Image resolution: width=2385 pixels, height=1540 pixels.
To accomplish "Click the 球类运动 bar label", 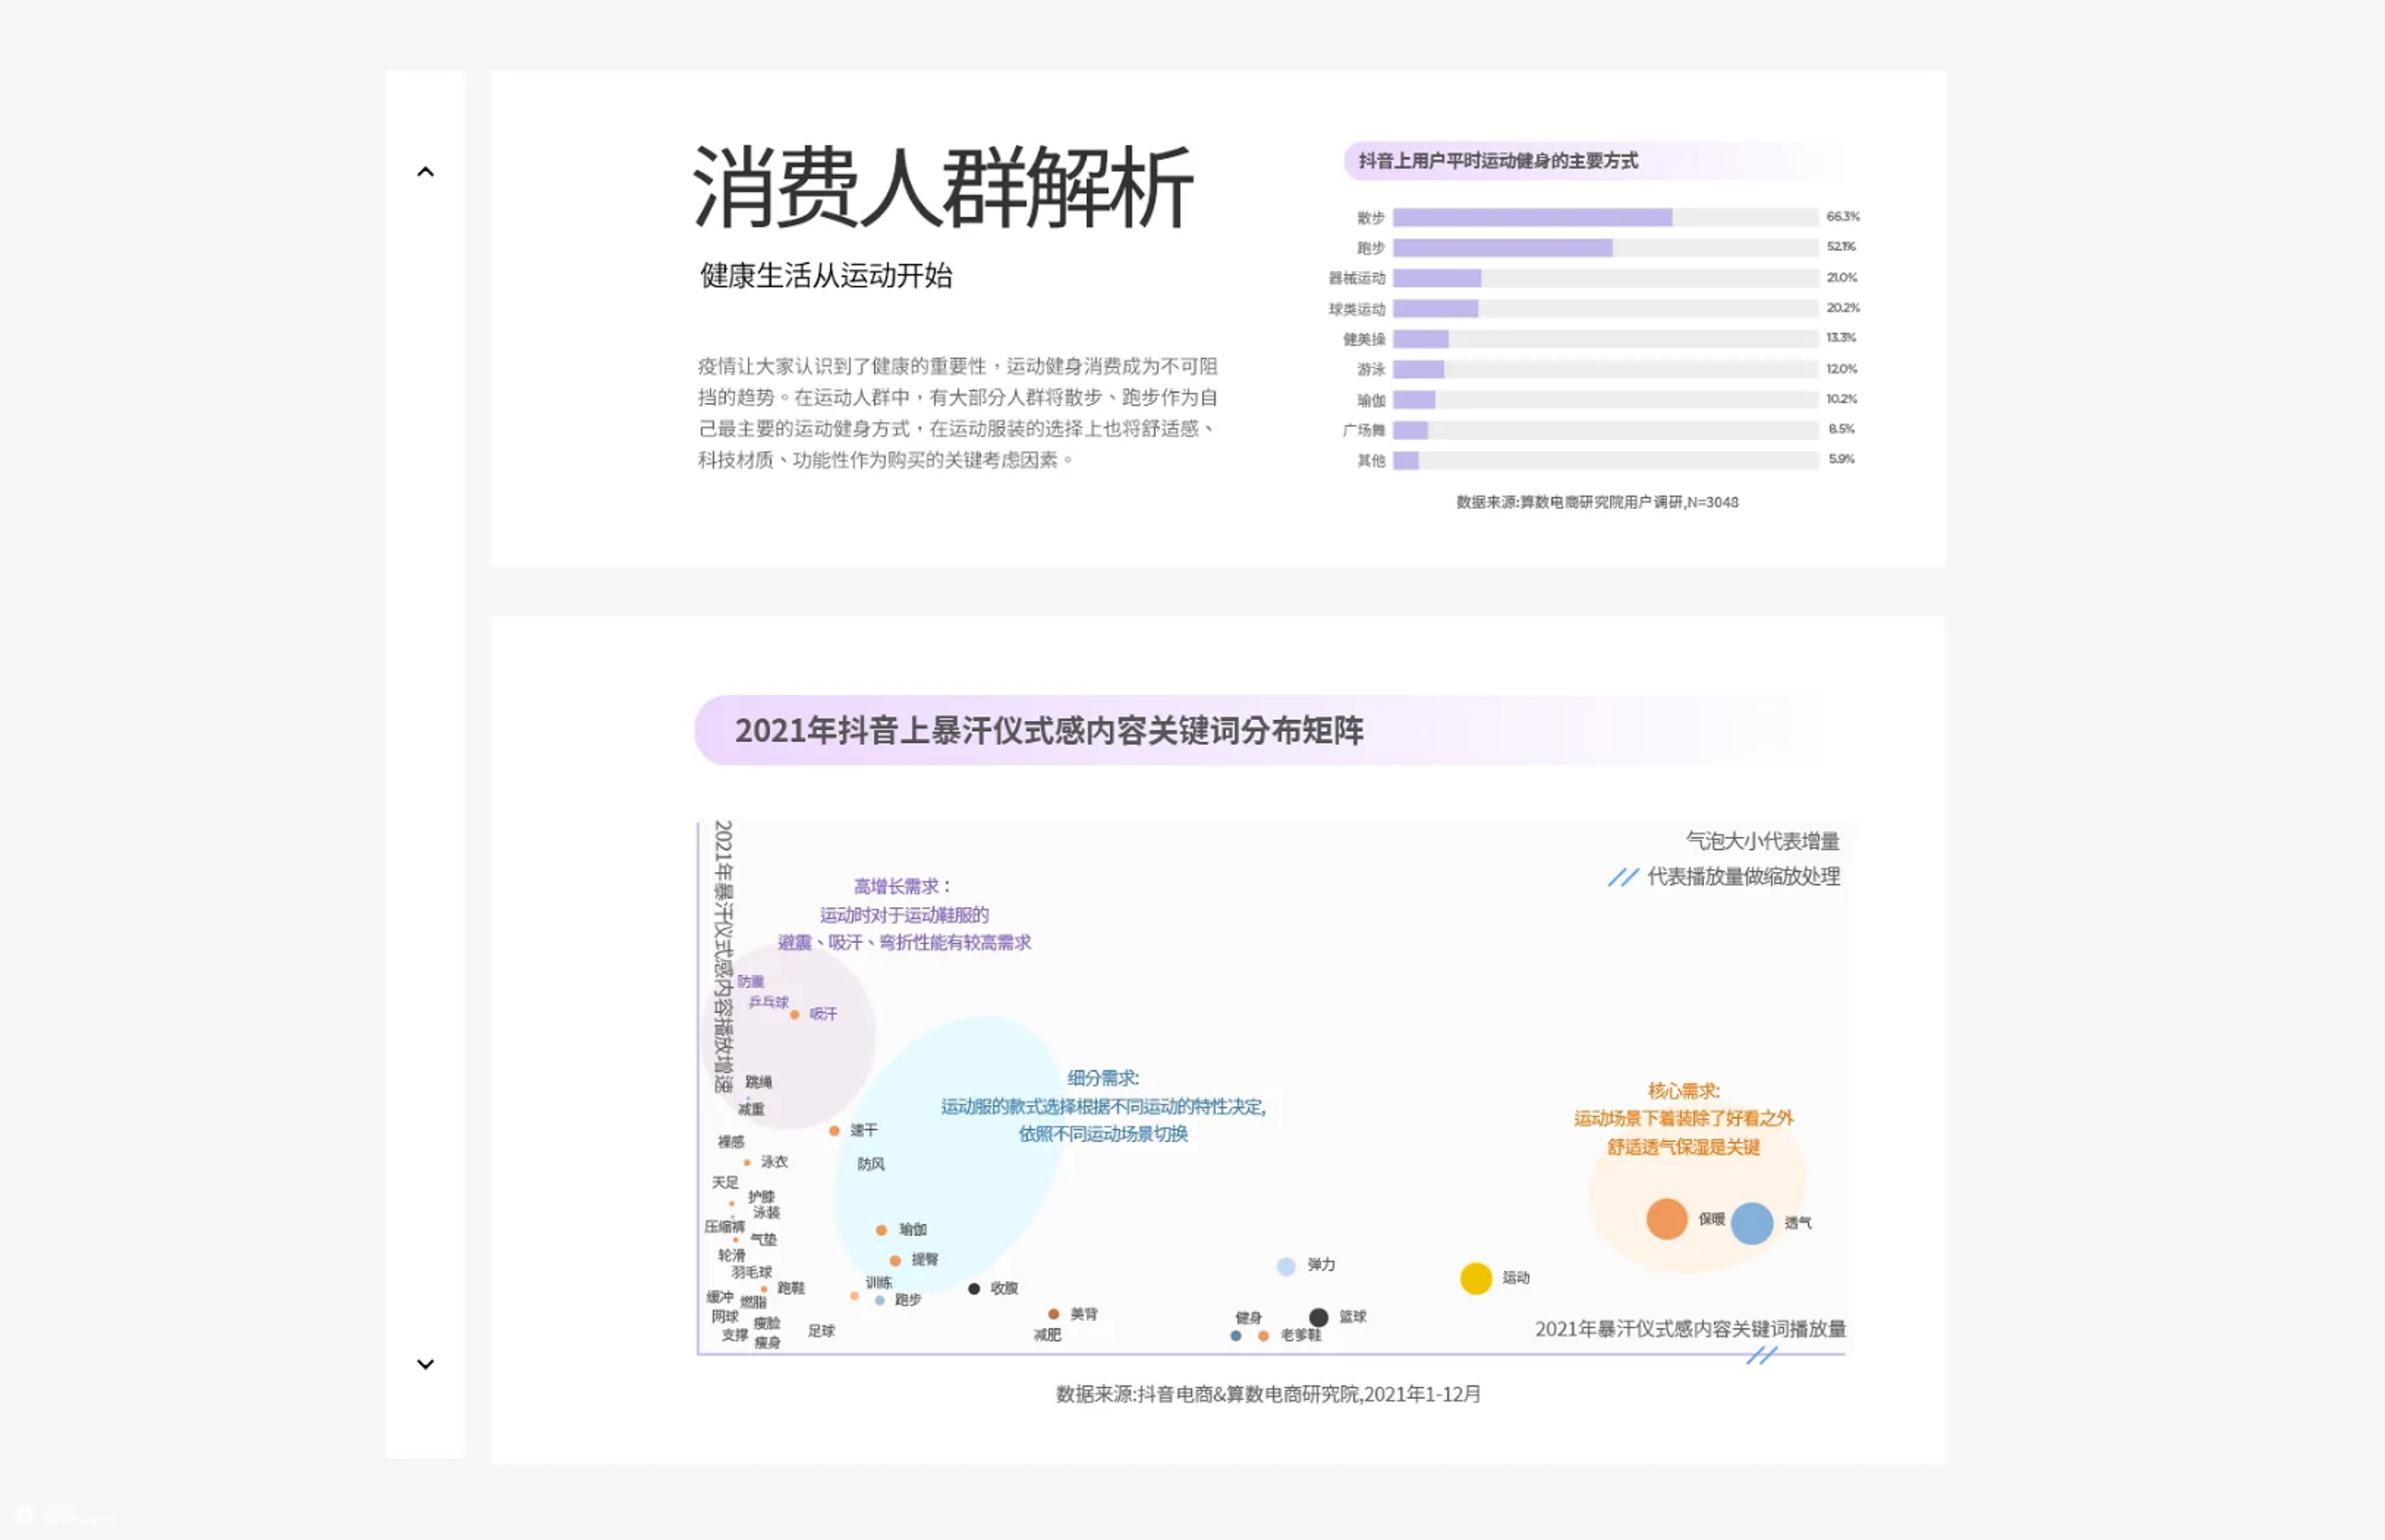I will click(1356, 309).
